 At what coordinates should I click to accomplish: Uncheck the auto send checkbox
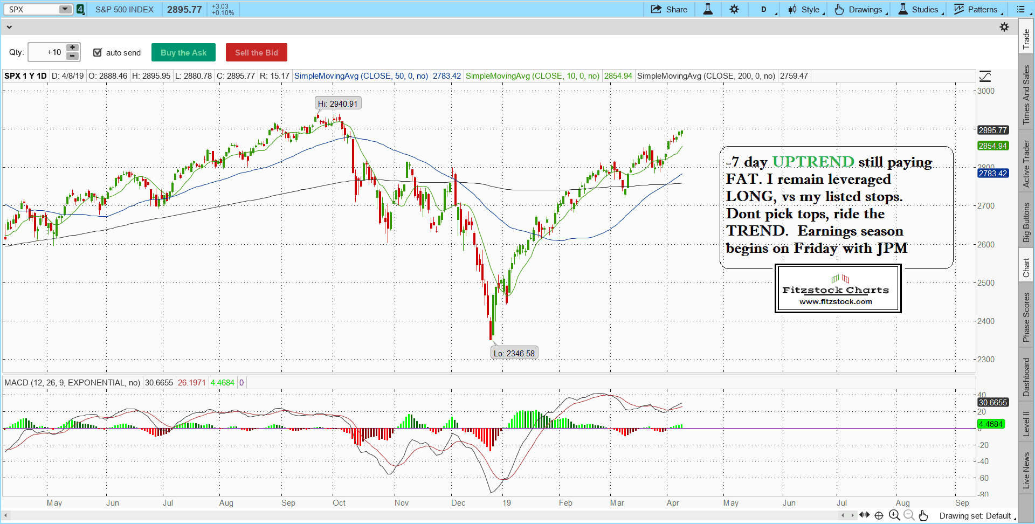[98, 52]
